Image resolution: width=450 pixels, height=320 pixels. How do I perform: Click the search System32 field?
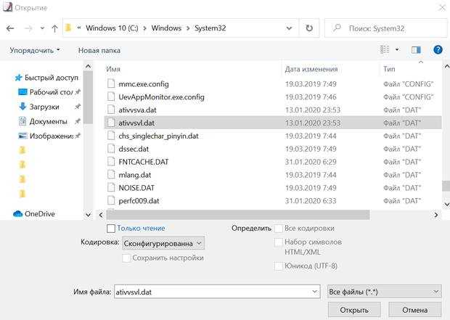tap(385, 28)
